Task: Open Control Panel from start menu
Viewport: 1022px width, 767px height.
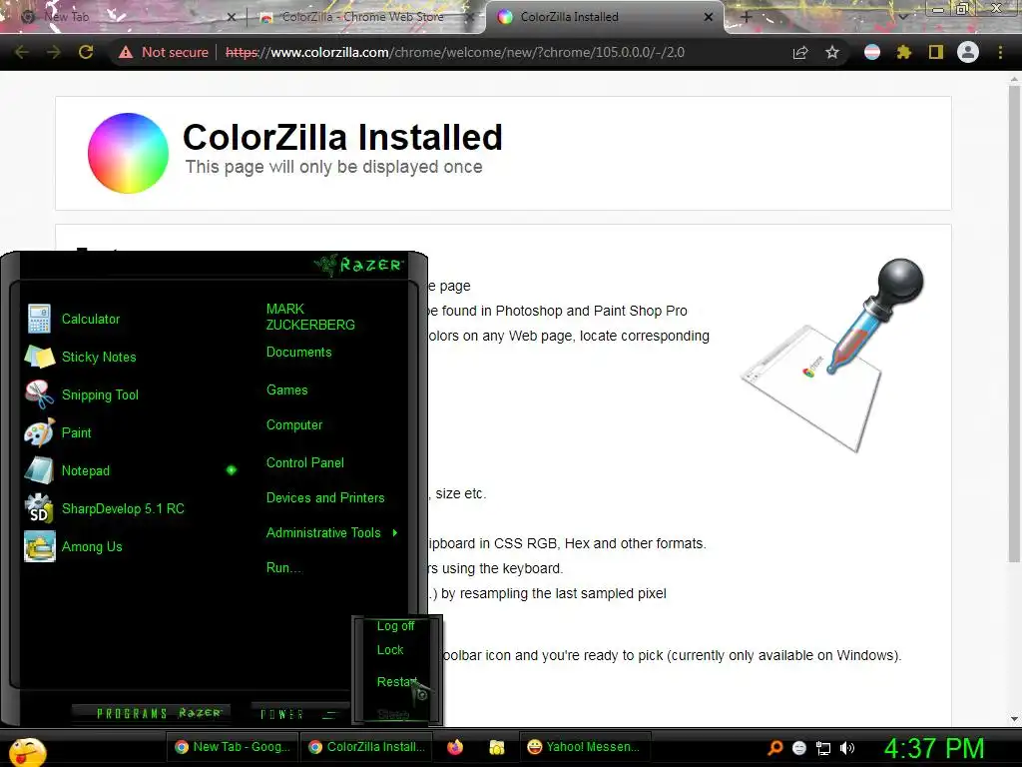Action: [305, 463]
